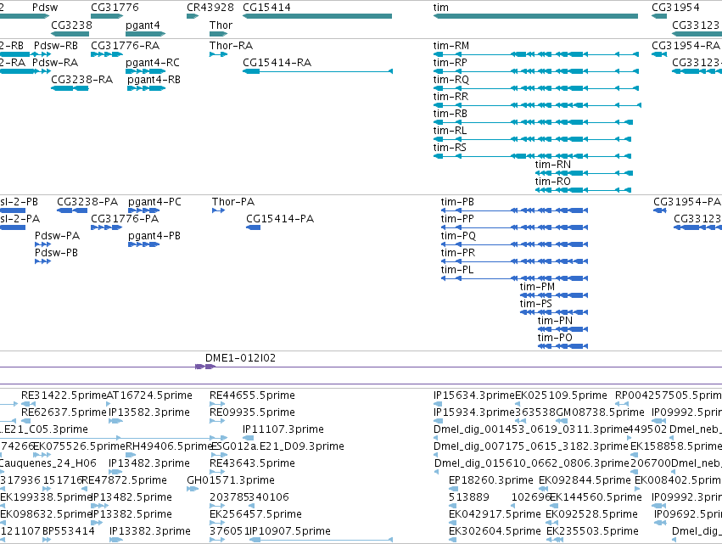
Task: Select EST label AT16724.5prime
Action: point(149,395)
